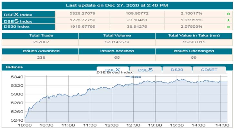Select the Issues Unchanged header
This screenshot has height=129, width=234.
194,51
